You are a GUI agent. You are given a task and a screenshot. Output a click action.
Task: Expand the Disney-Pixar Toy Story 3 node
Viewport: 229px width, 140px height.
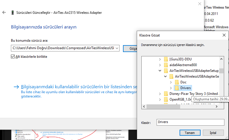click(160, 94)
